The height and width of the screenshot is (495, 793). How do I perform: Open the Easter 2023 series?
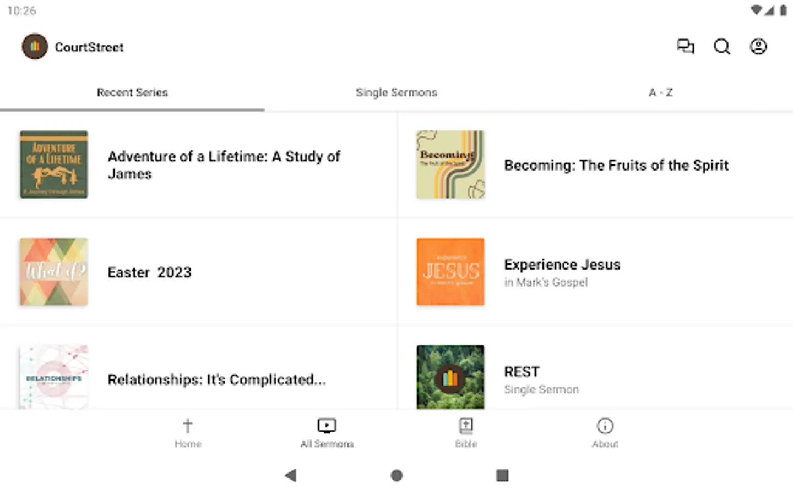149,272
